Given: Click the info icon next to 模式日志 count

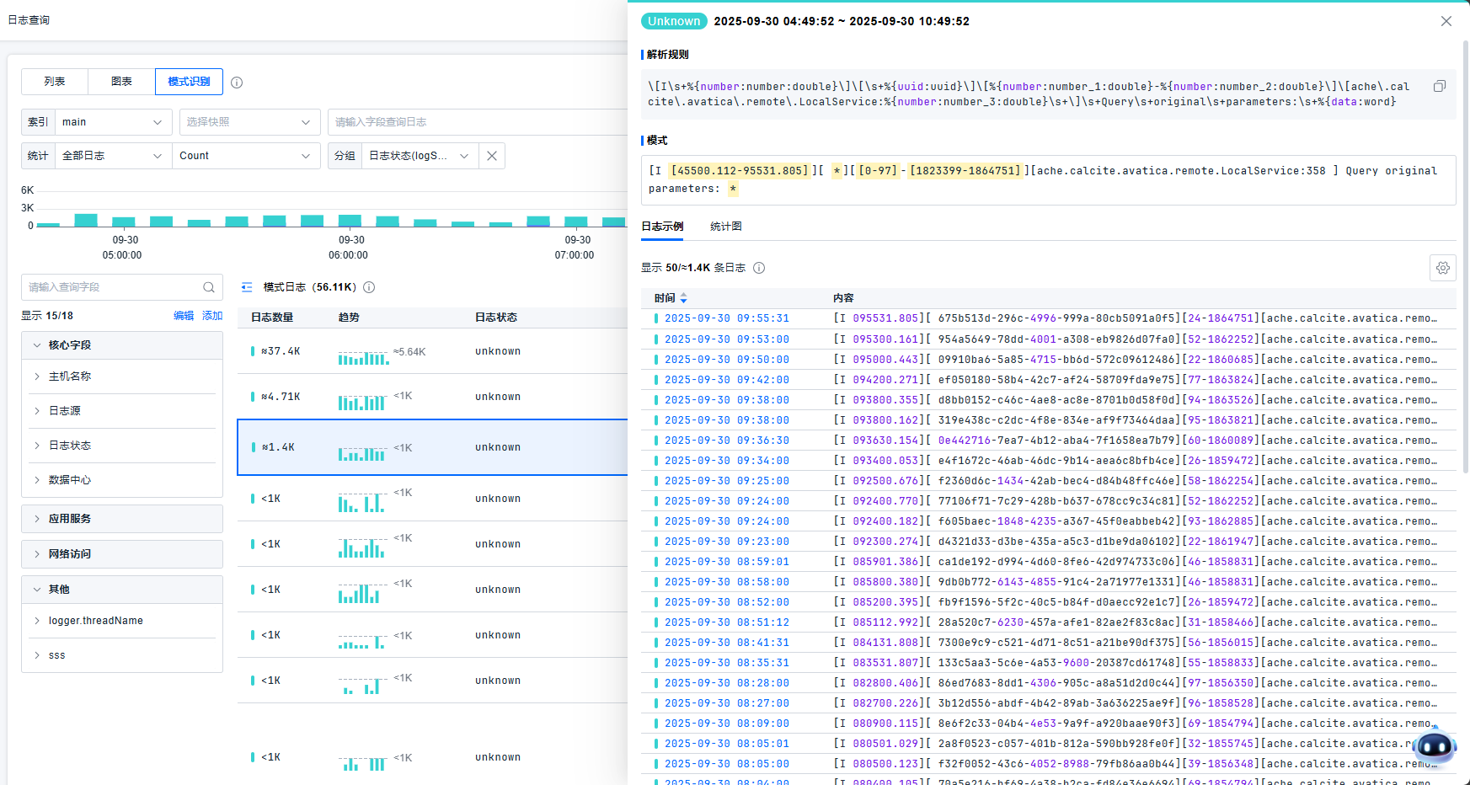Looking at the screenshot, I should tap(369, 287).
